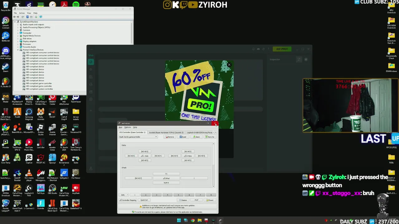Open the Options menu in antimicro
The image size is (399, 224).
tap(127, 127)
